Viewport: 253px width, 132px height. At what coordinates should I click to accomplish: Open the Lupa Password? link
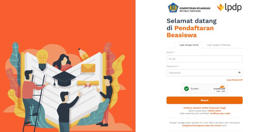click(234, 80)
